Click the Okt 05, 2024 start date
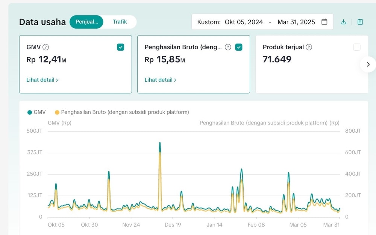 point(244,22)
